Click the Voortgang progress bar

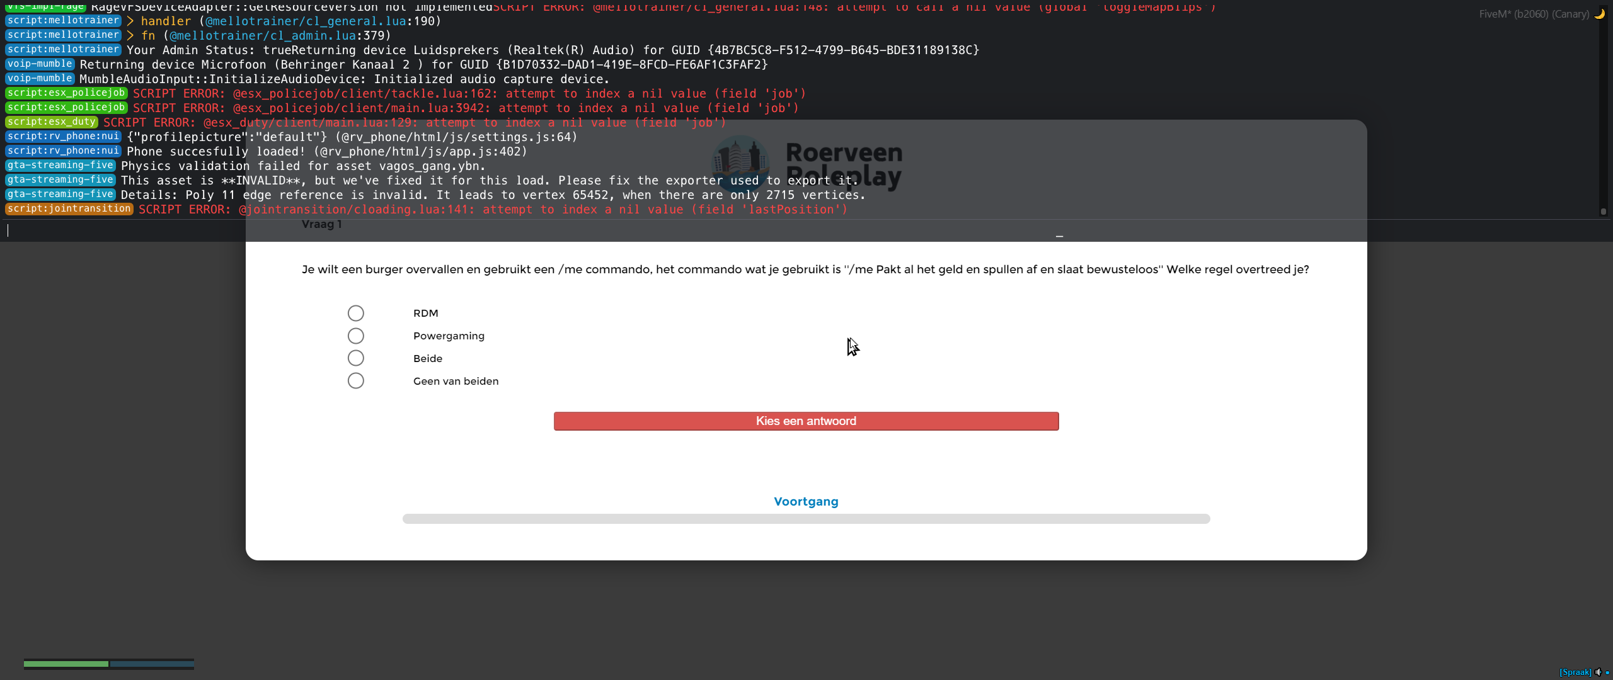[x=806, y=519]
